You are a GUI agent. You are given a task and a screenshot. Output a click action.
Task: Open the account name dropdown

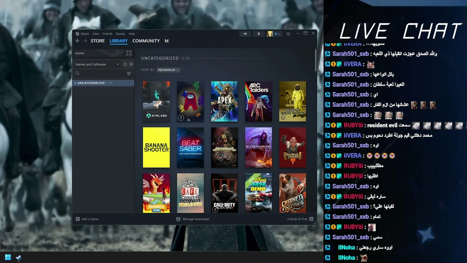[x=277, y=34]
